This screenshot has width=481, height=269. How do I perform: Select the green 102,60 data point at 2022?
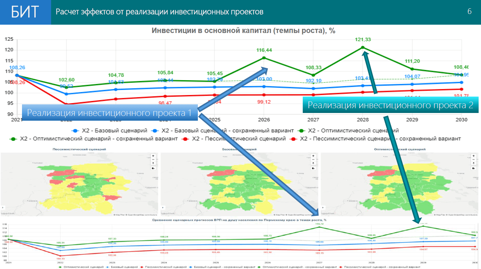coord(66,87)
